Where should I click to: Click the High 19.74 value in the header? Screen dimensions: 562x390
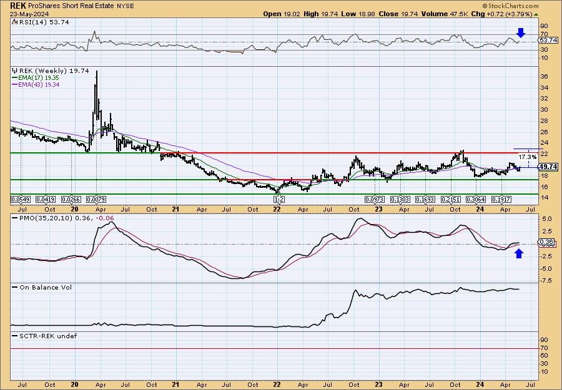(321, 14)
